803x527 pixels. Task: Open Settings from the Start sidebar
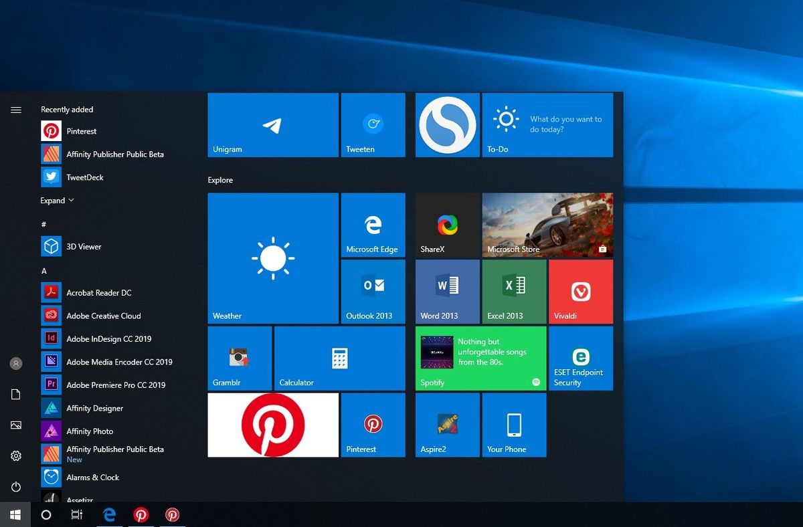[x=15, y=455]
